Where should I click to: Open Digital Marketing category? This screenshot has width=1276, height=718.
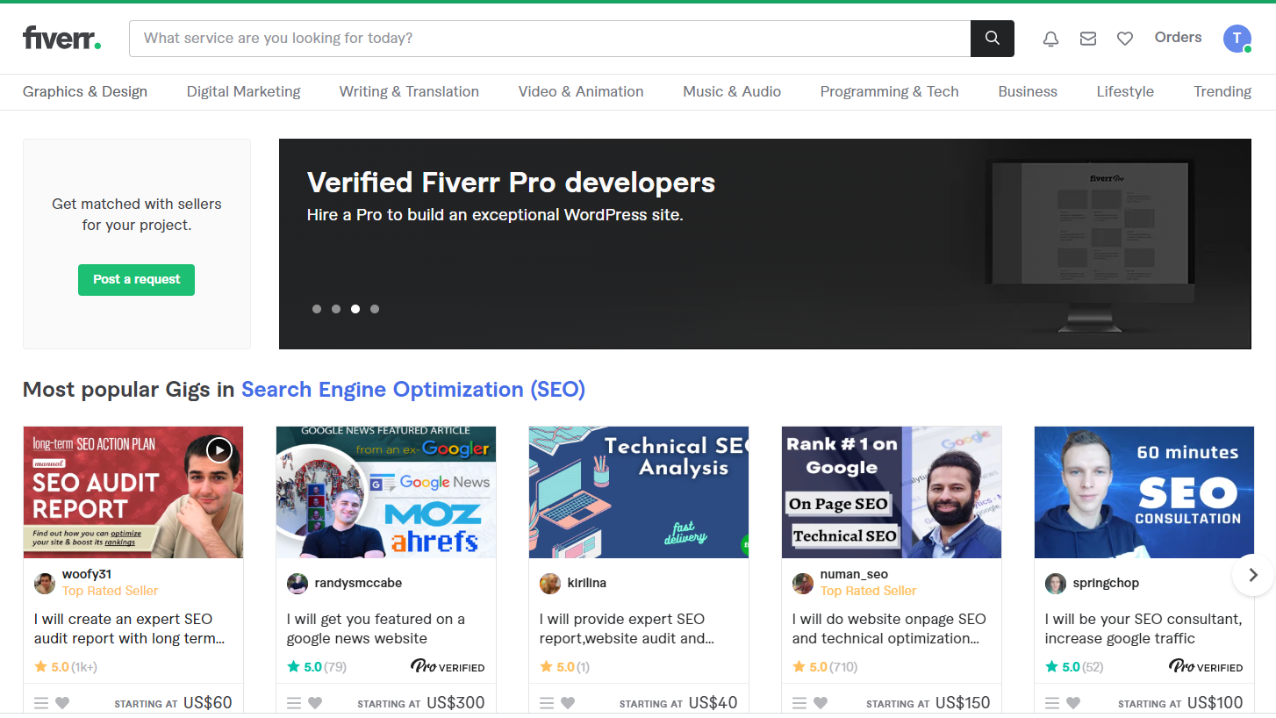tap(243, 91)
